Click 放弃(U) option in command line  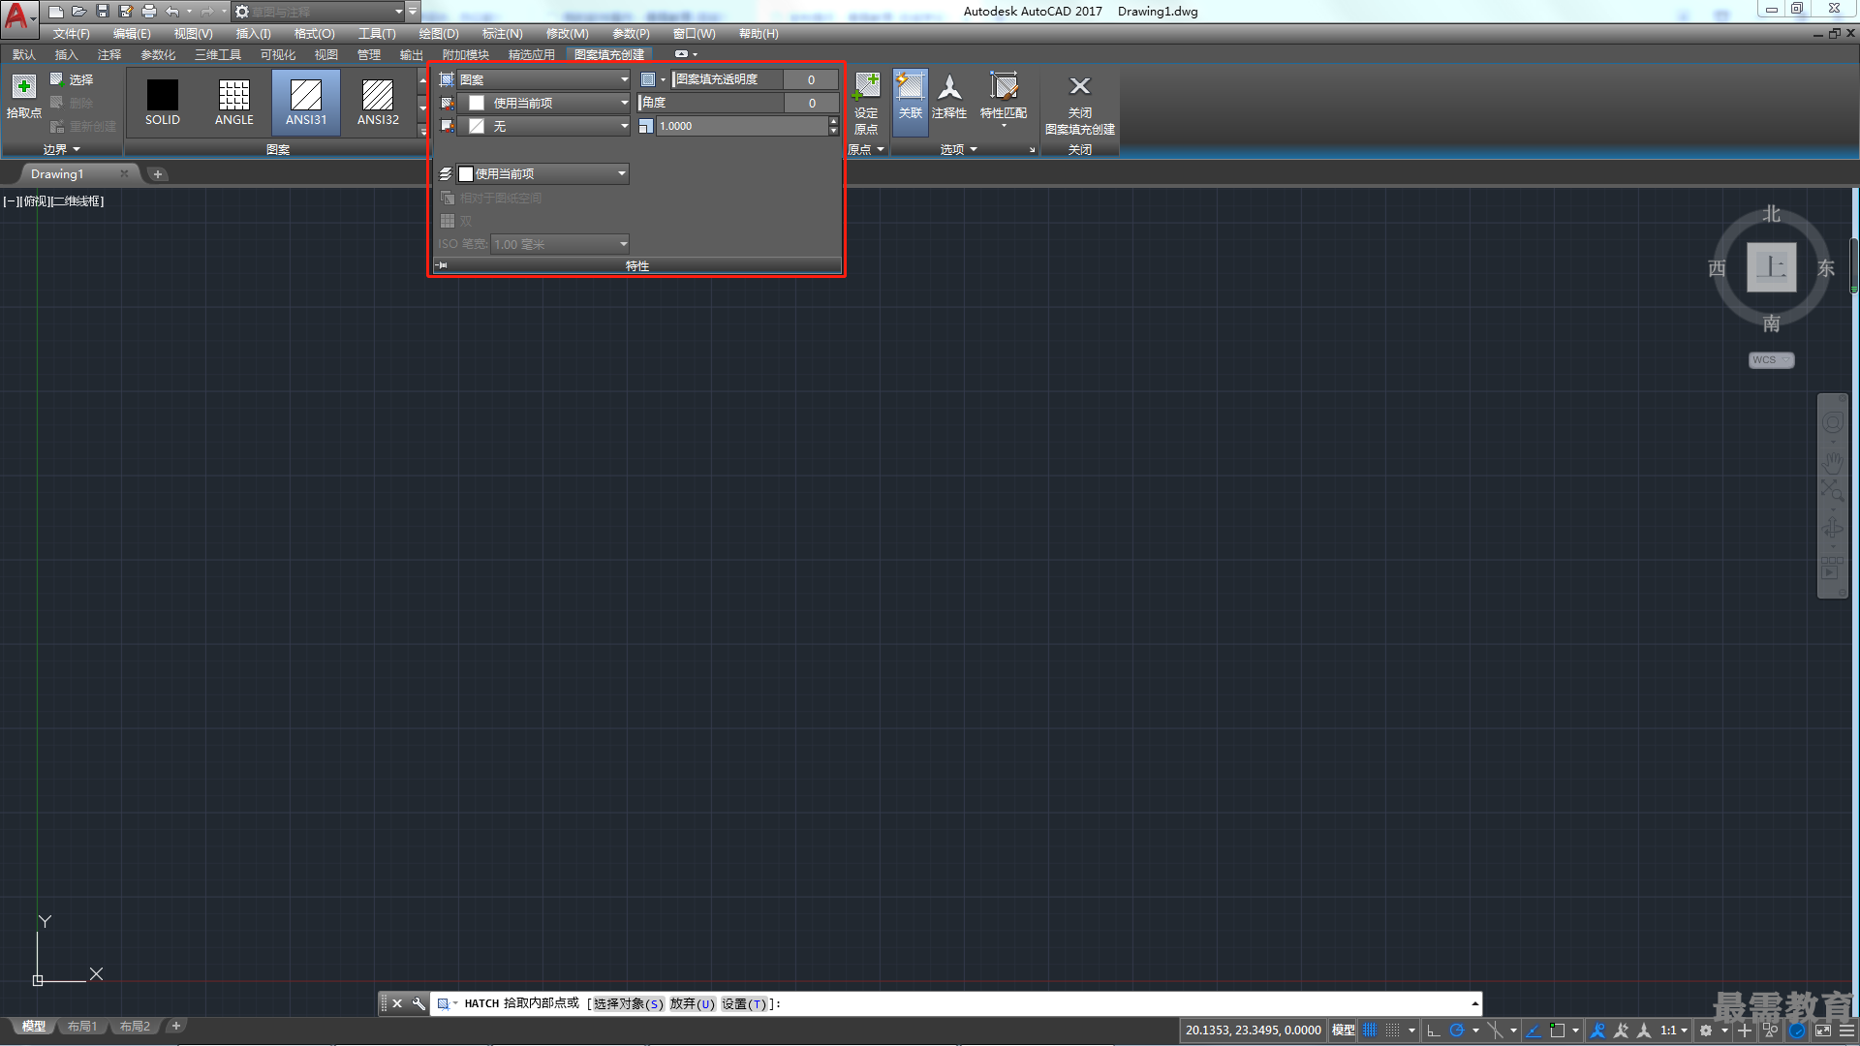[x=692, y=1004]
